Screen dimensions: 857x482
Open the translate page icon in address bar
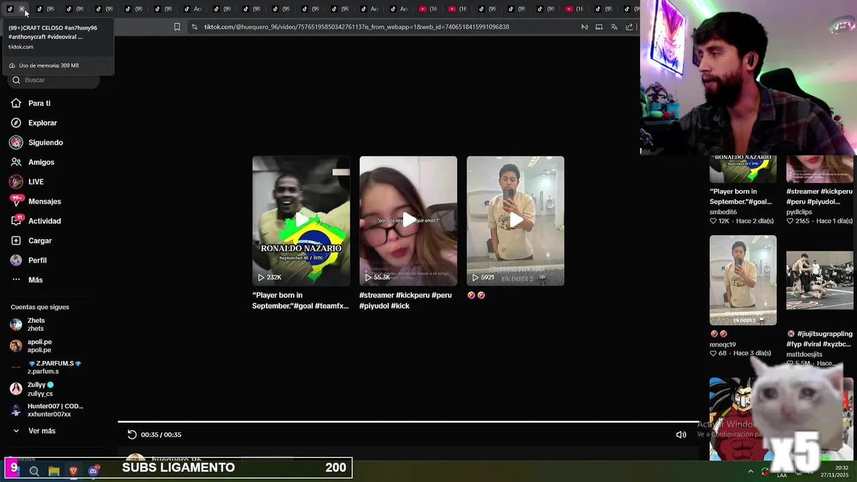click(x=614, y=27)
